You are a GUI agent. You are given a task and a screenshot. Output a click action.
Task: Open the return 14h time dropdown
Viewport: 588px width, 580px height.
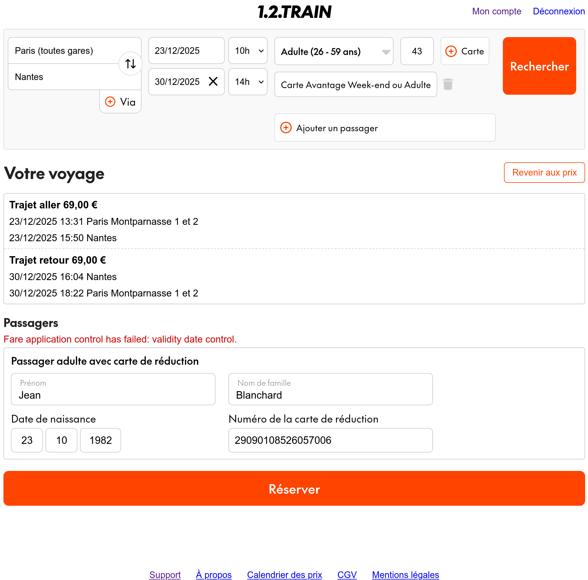[x=248, y=81]
